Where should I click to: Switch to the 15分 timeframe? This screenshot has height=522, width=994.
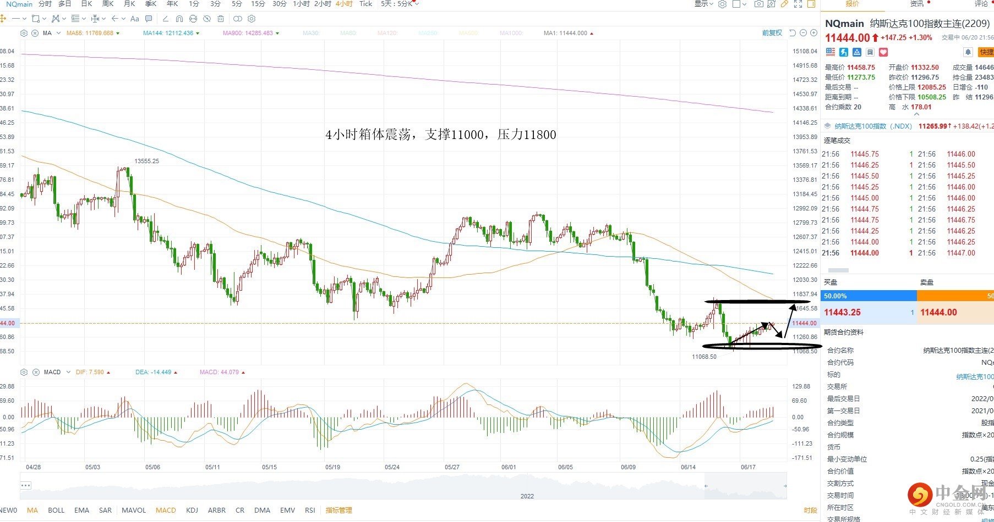click(258, 4)
